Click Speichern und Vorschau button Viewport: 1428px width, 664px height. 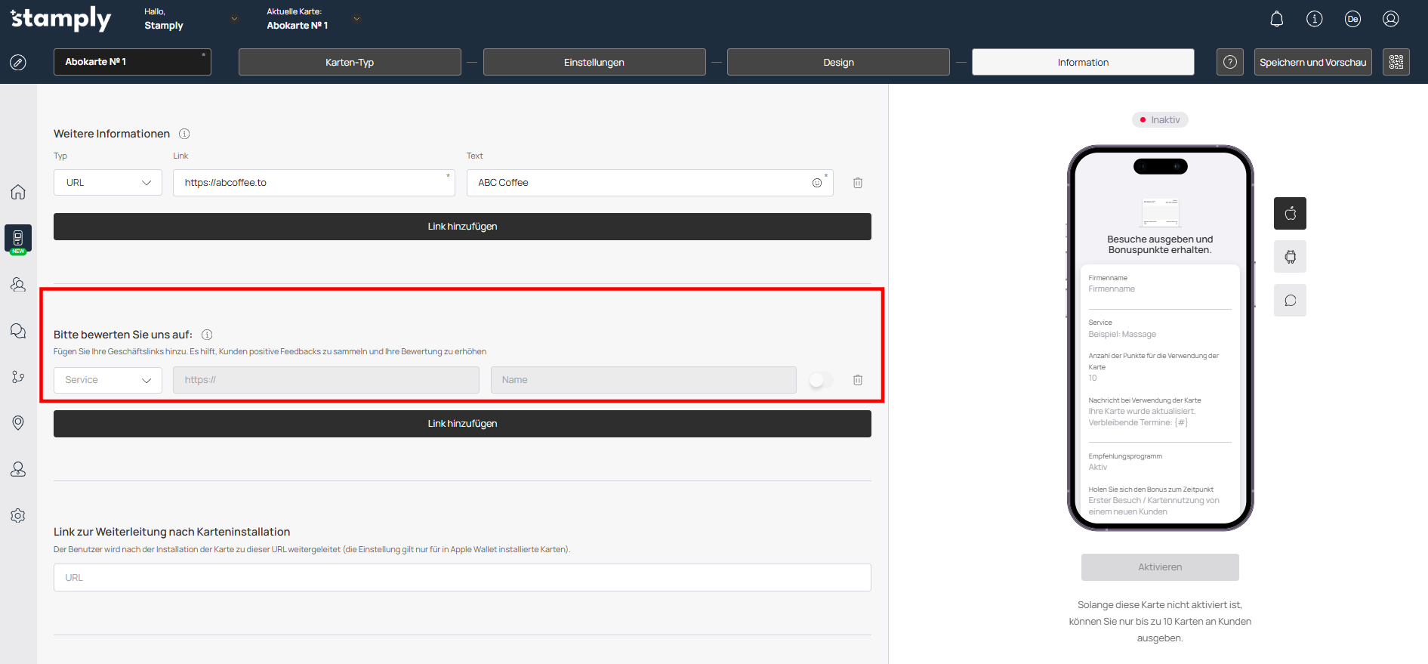(x=1312, y=62)
